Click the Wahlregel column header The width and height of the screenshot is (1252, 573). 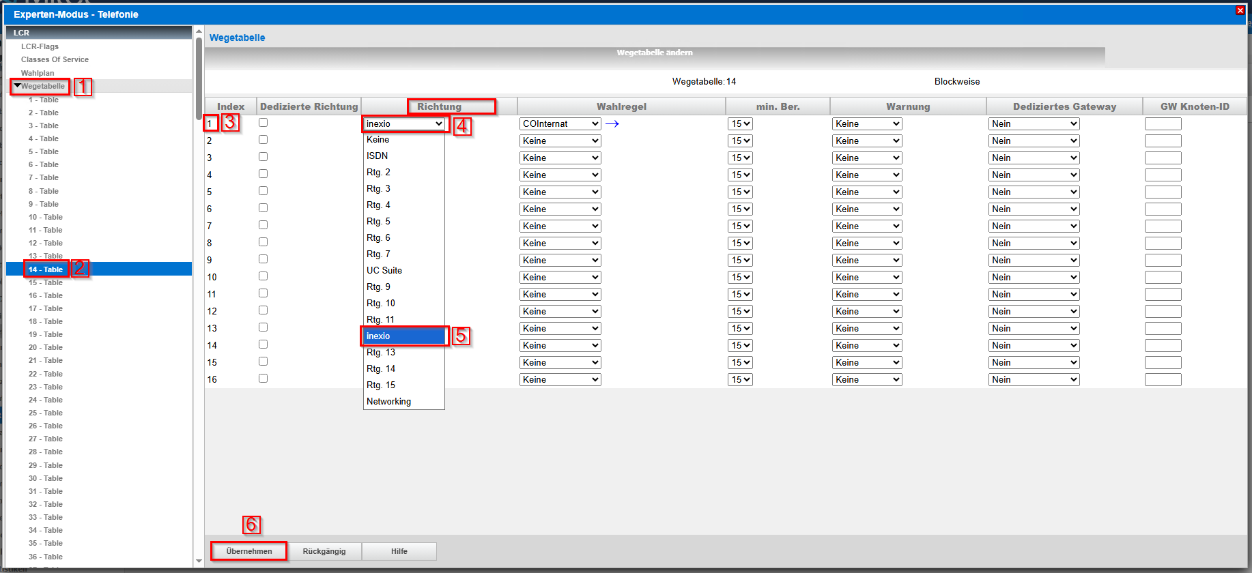tap(621, 106)
